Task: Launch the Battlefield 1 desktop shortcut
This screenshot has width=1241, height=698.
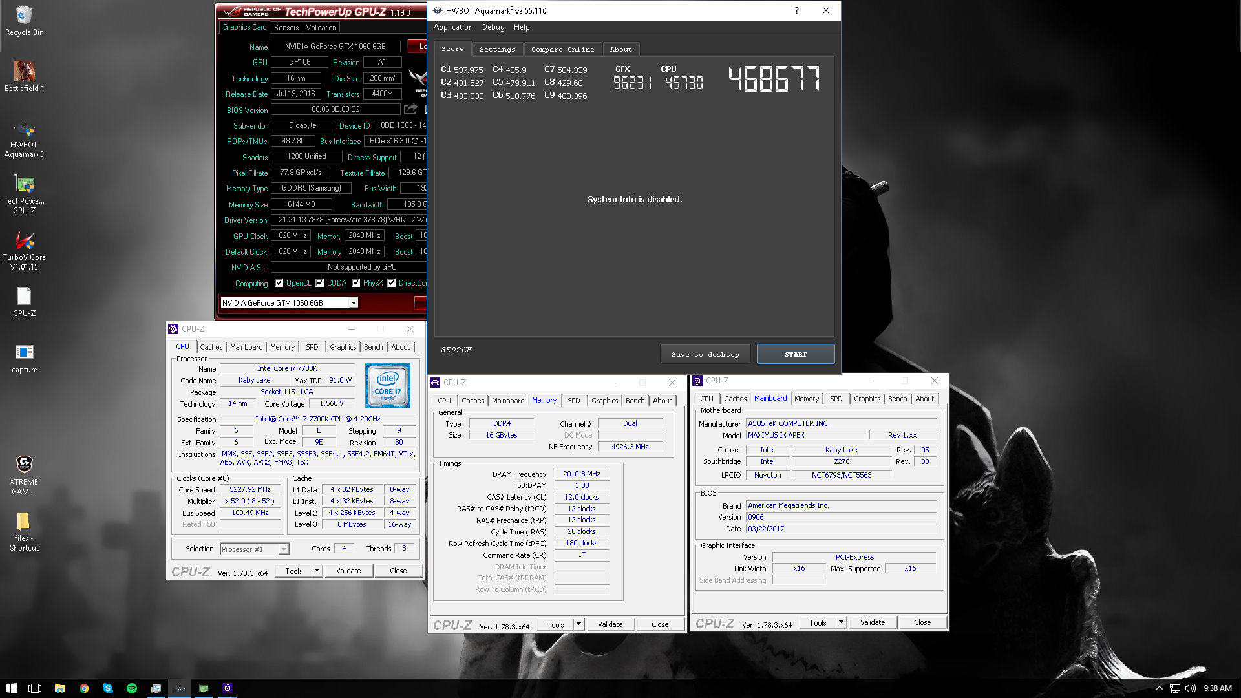Action: click(x=24, y=76)
